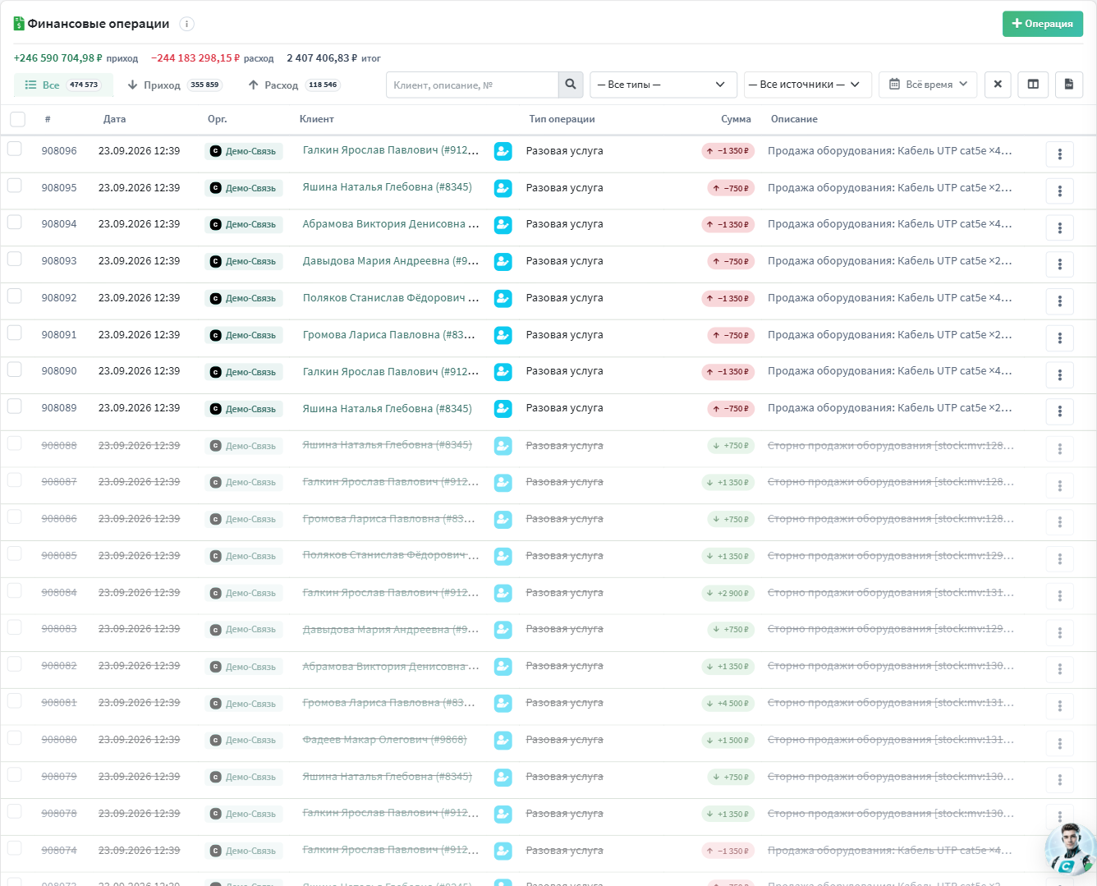Click client profile icon in row 908084
This screenshot has height=886, width=1097.
pos(503,593)
